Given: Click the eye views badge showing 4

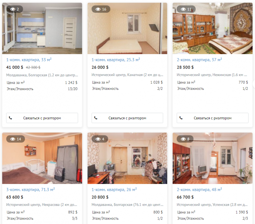Looking at the screenshot, I should point(100,139).
